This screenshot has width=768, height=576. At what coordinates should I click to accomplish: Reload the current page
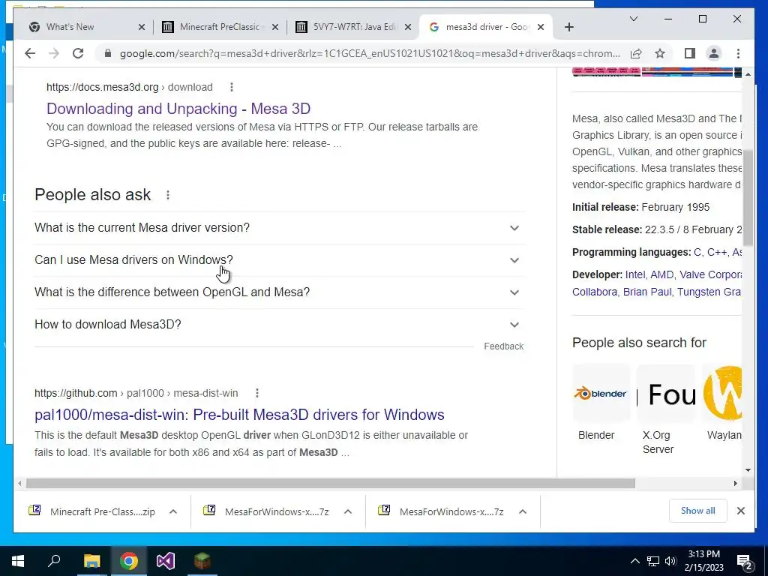coord(78,53)
